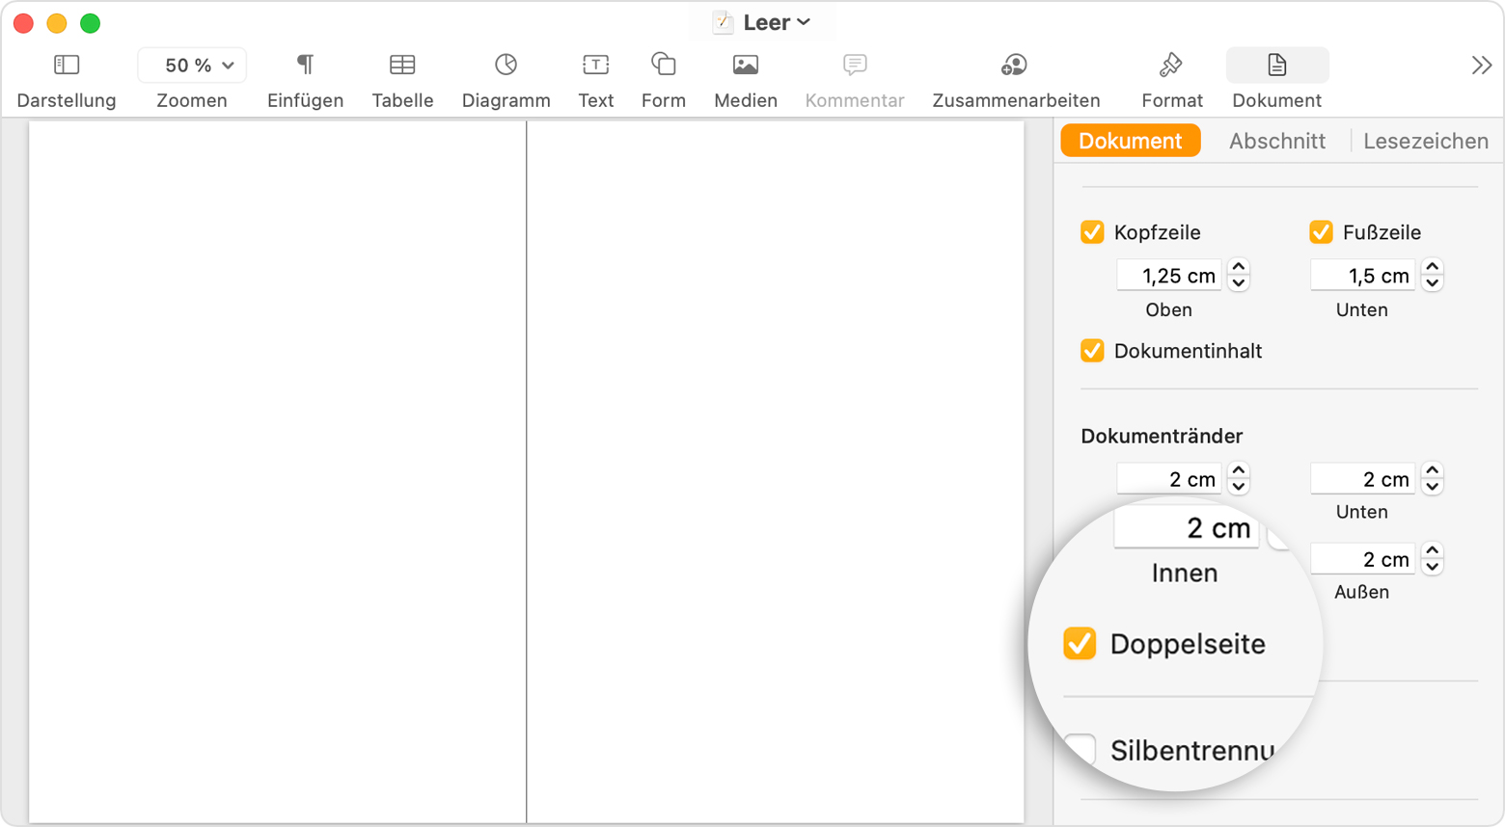Screen dimensions: 1505x827
Task: Switch to the Abschnitt tab
Action: point(1276,141)
